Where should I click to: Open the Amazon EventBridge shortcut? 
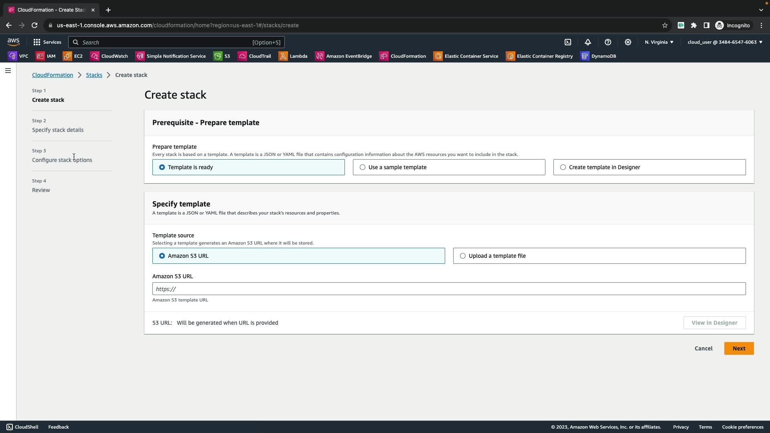click(344, 56)
